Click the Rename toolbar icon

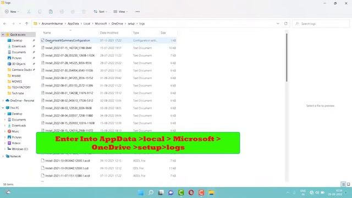point(62,12)
